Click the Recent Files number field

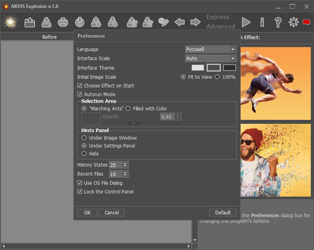[115, 174]
